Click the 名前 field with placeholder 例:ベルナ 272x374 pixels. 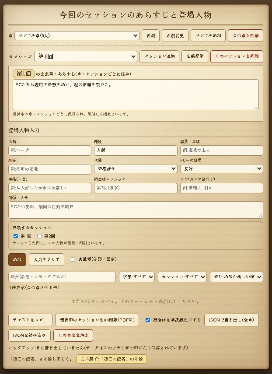pos(50,150)
